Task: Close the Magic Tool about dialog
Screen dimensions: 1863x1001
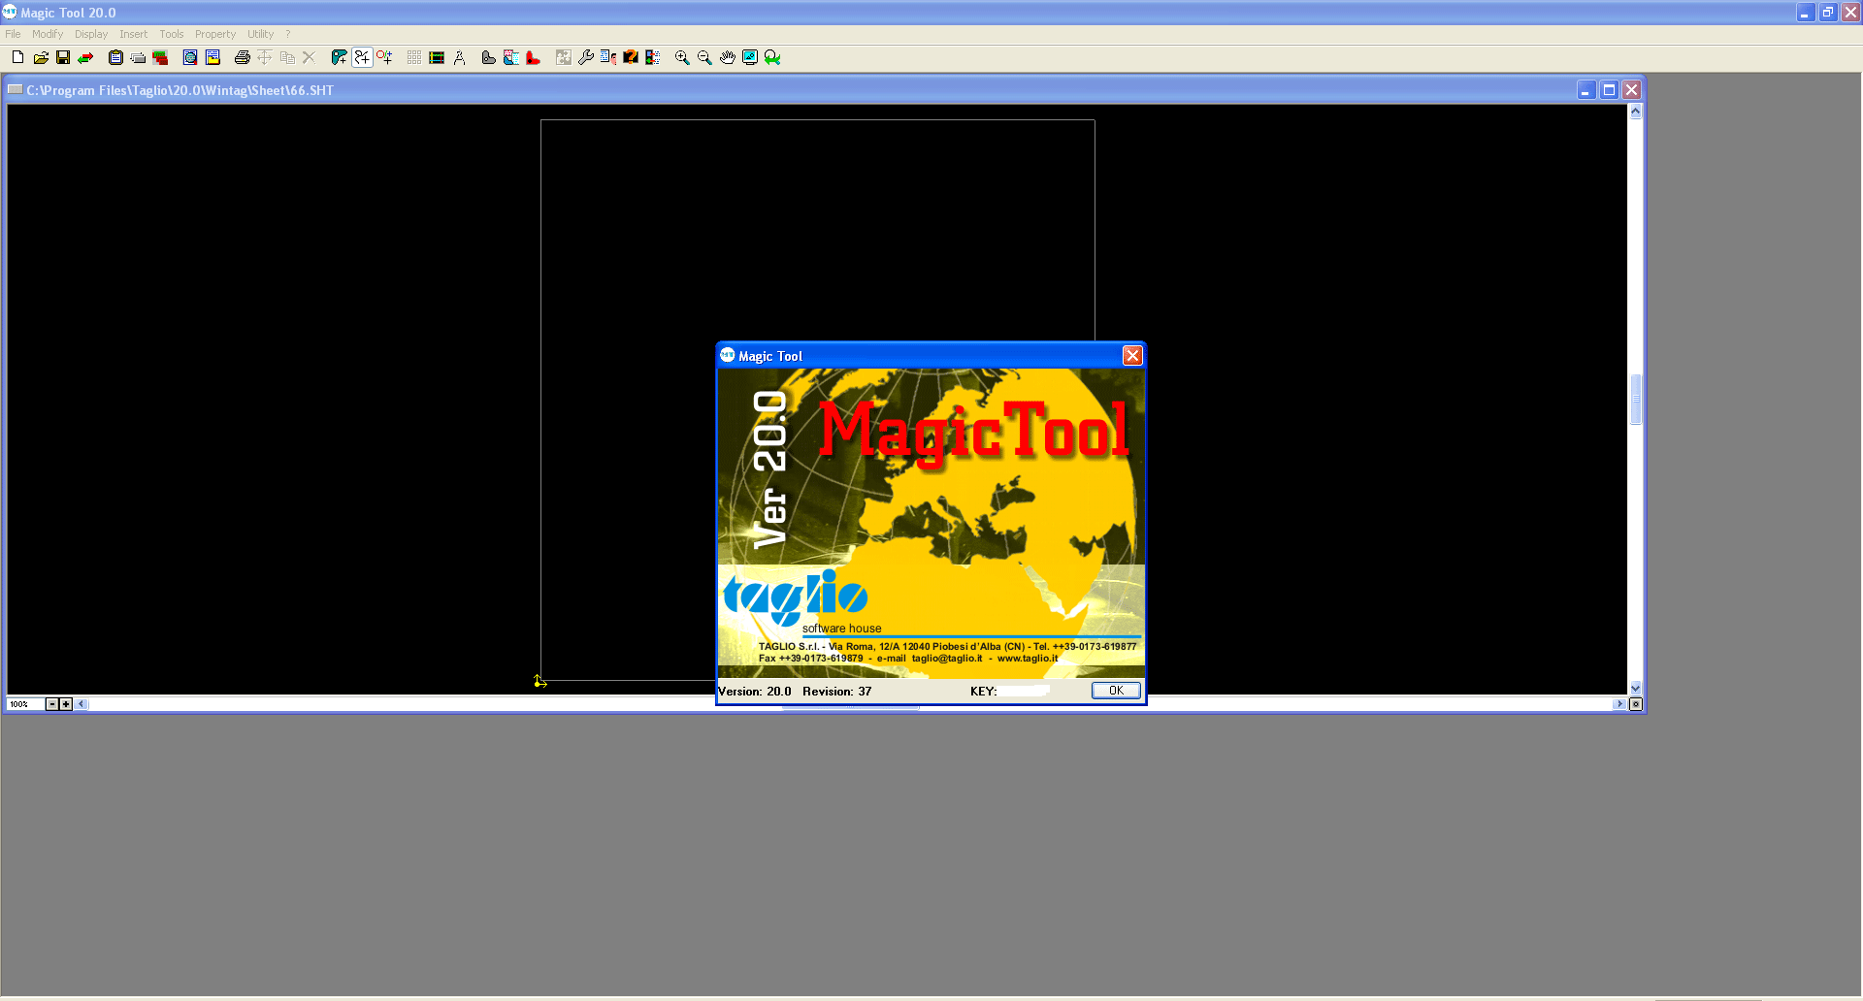Action: click(1131, 356)
